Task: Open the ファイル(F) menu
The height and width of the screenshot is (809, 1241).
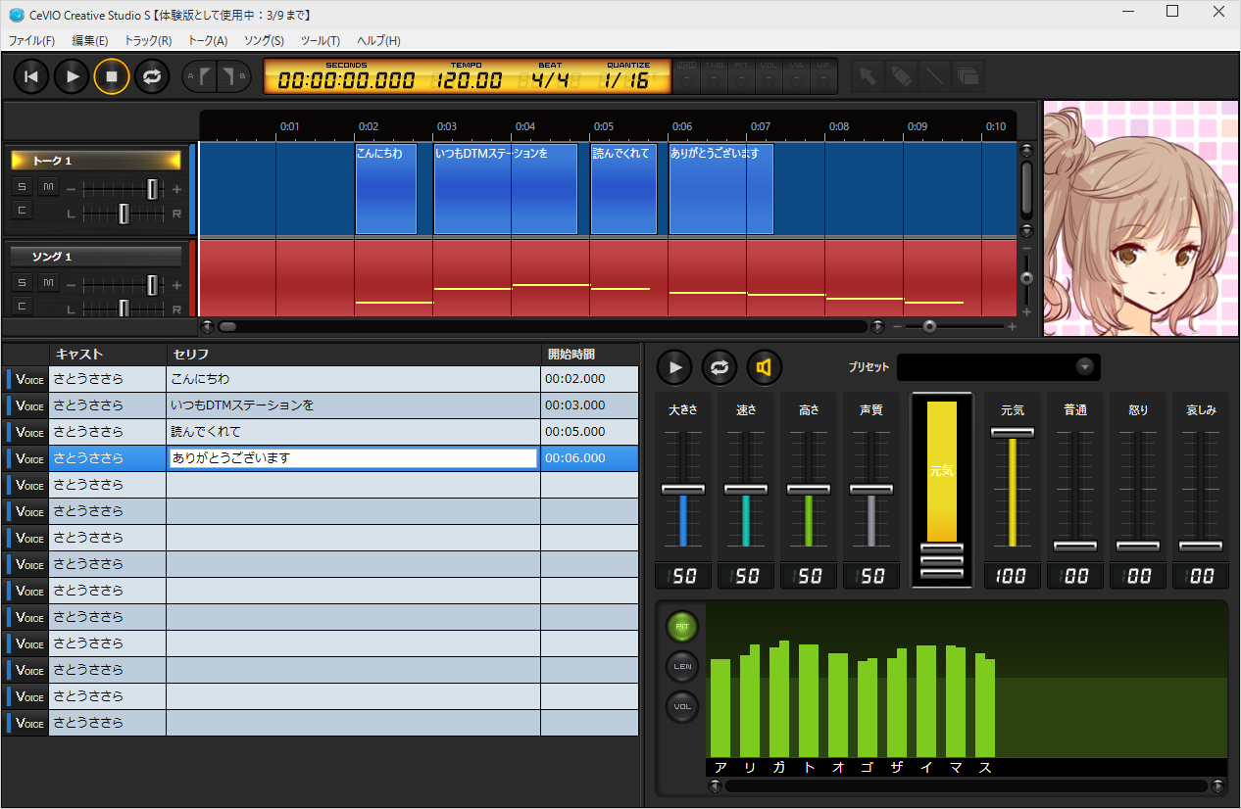Action: click(x=32, y=40)
